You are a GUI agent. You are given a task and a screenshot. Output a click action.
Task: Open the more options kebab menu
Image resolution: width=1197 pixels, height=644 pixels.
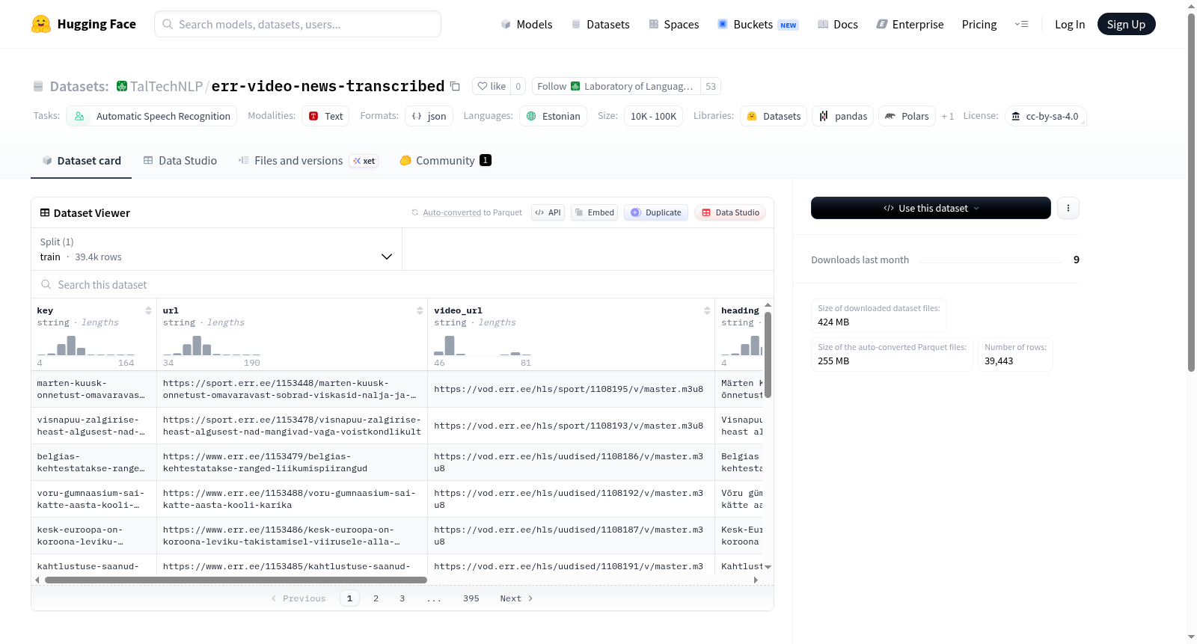(x=1068, y=208)
